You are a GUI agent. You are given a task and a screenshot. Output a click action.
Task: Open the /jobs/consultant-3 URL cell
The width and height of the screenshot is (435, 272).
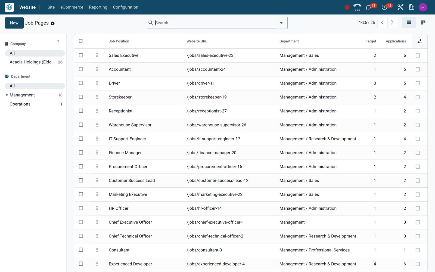point(204,250)
